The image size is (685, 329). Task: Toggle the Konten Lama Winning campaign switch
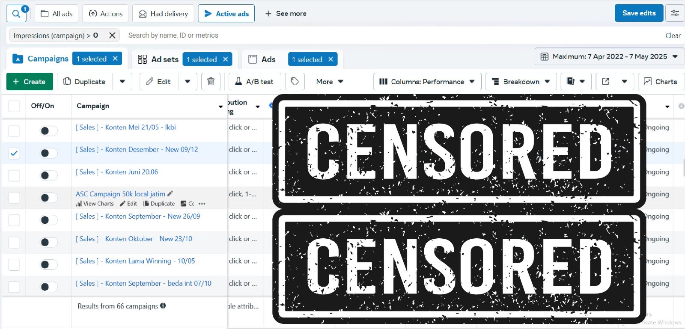point(48,264)
